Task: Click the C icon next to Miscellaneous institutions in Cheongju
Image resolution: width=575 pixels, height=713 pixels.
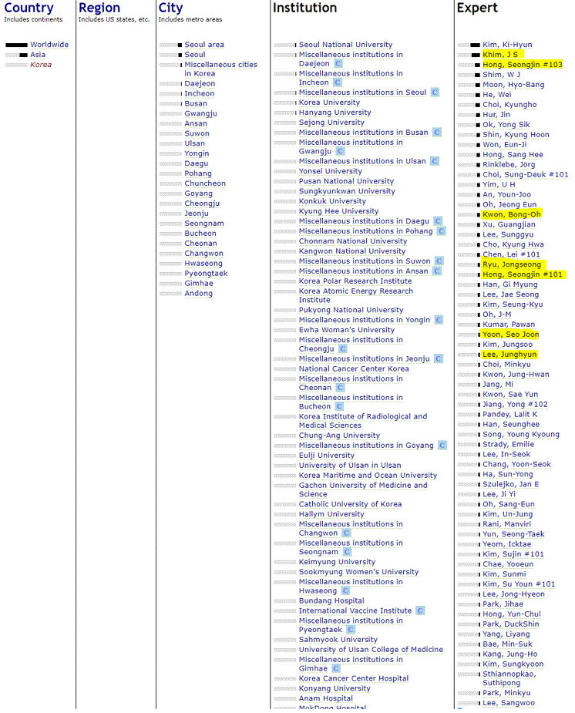Action: pyautogui.click(x=343, y=348)
